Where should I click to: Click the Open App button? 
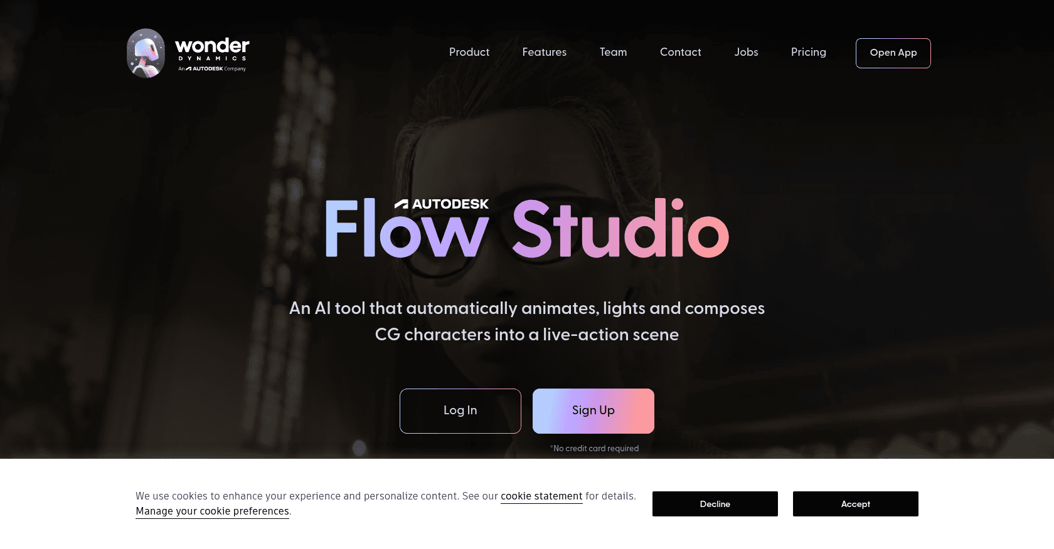coord(893,53)
